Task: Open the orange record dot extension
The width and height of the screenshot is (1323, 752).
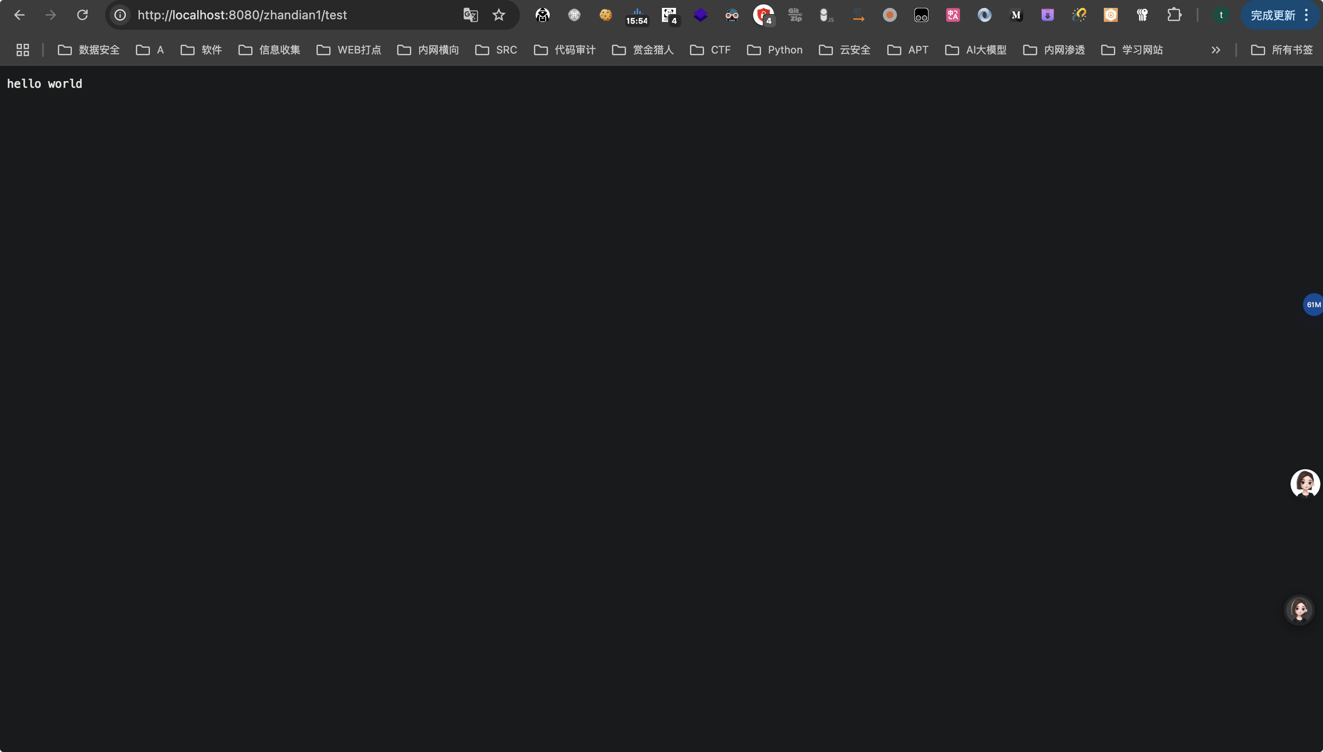Action: (x=889, y=15)
